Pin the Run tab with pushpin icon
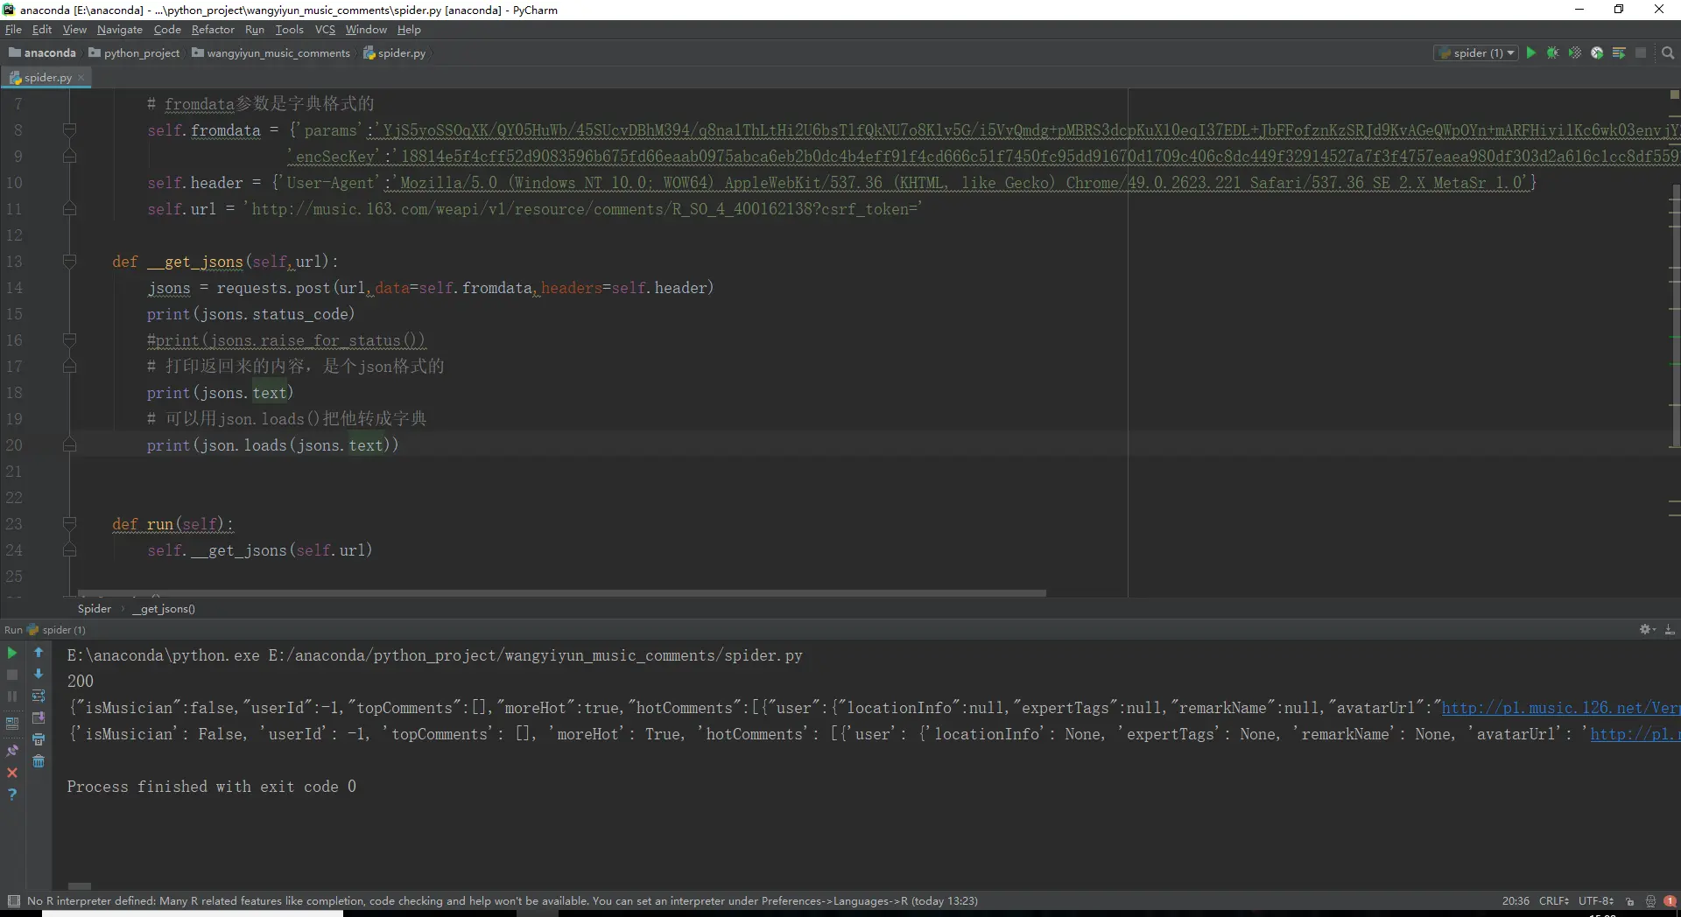 (12, 751)
